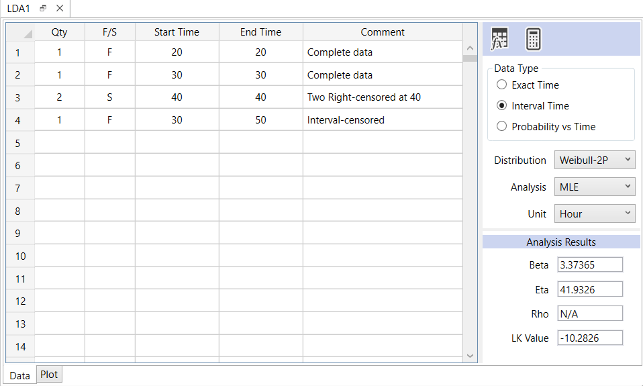Click the Two Right-censored at 40 comment
This screenshot has width=643, height=386.
tap(383, 97)
